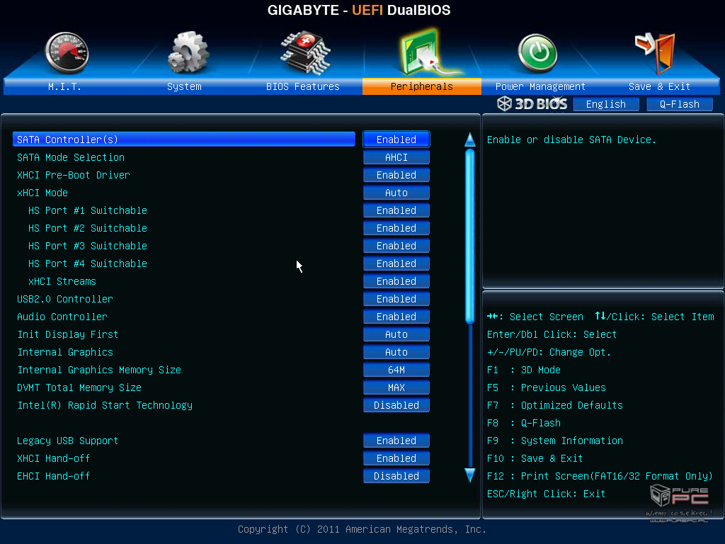Click the scroll down arrow icon
This screenshot has height=544, width=725.
[469, 475]
